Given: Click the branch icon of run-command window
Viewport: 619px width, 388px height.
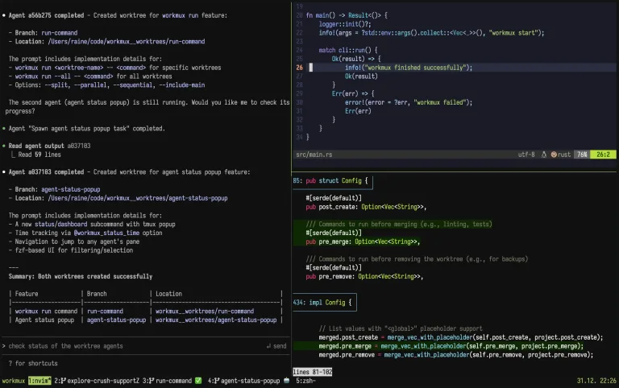Looking at the screenshot, I should pyautogui.click(x=152, y=381).
